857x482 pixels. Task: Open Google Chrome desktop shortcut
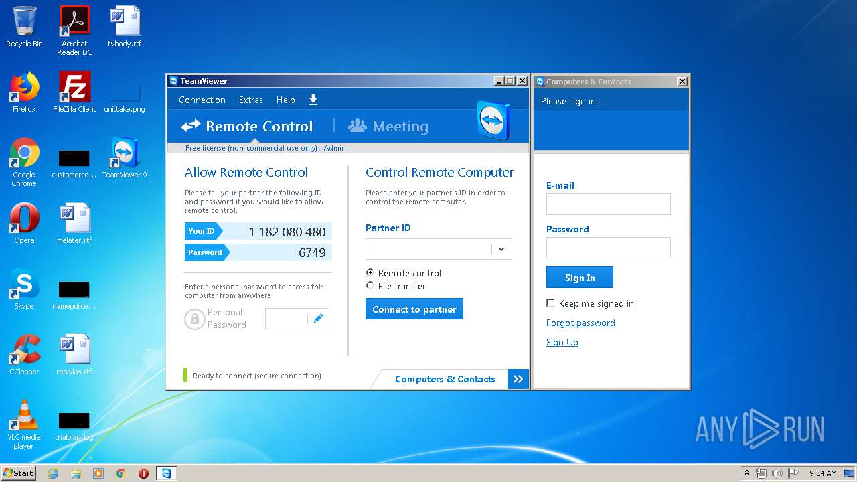(24, 162)
